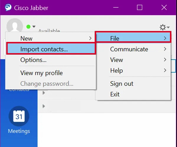Viewport: 177px width, 147px height.
Task: Open the New submenu
Action: 51,38
